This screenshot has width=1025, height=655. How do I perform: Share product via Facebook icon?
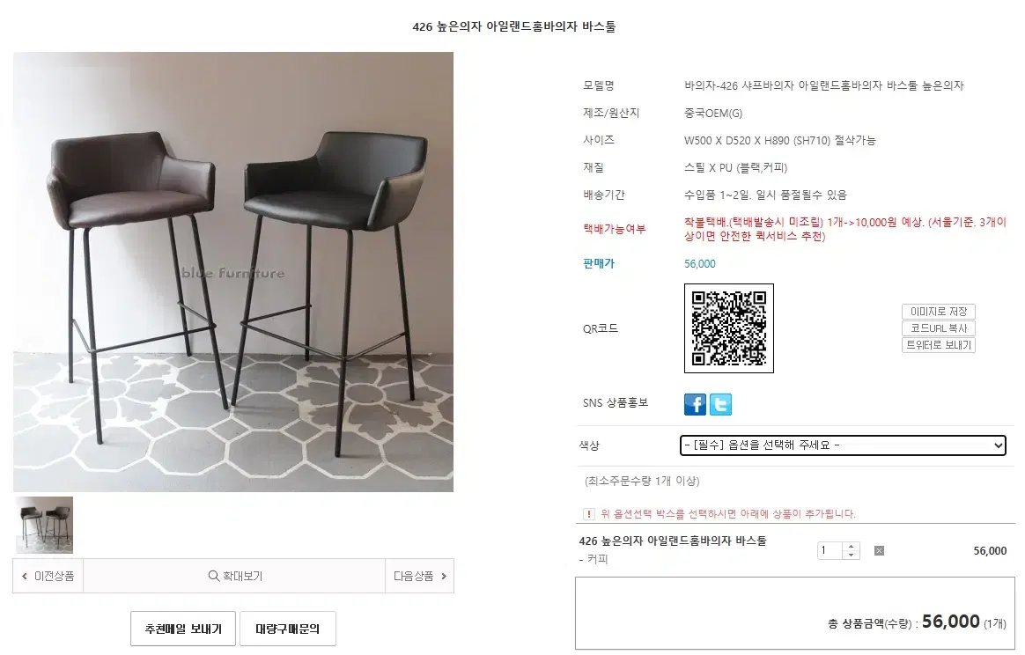click(695, 405)
